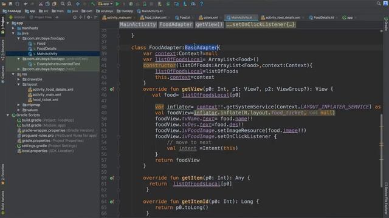Toggle the Project tool window button
This screenshot has width=389, height=218.
click(2, 25)
